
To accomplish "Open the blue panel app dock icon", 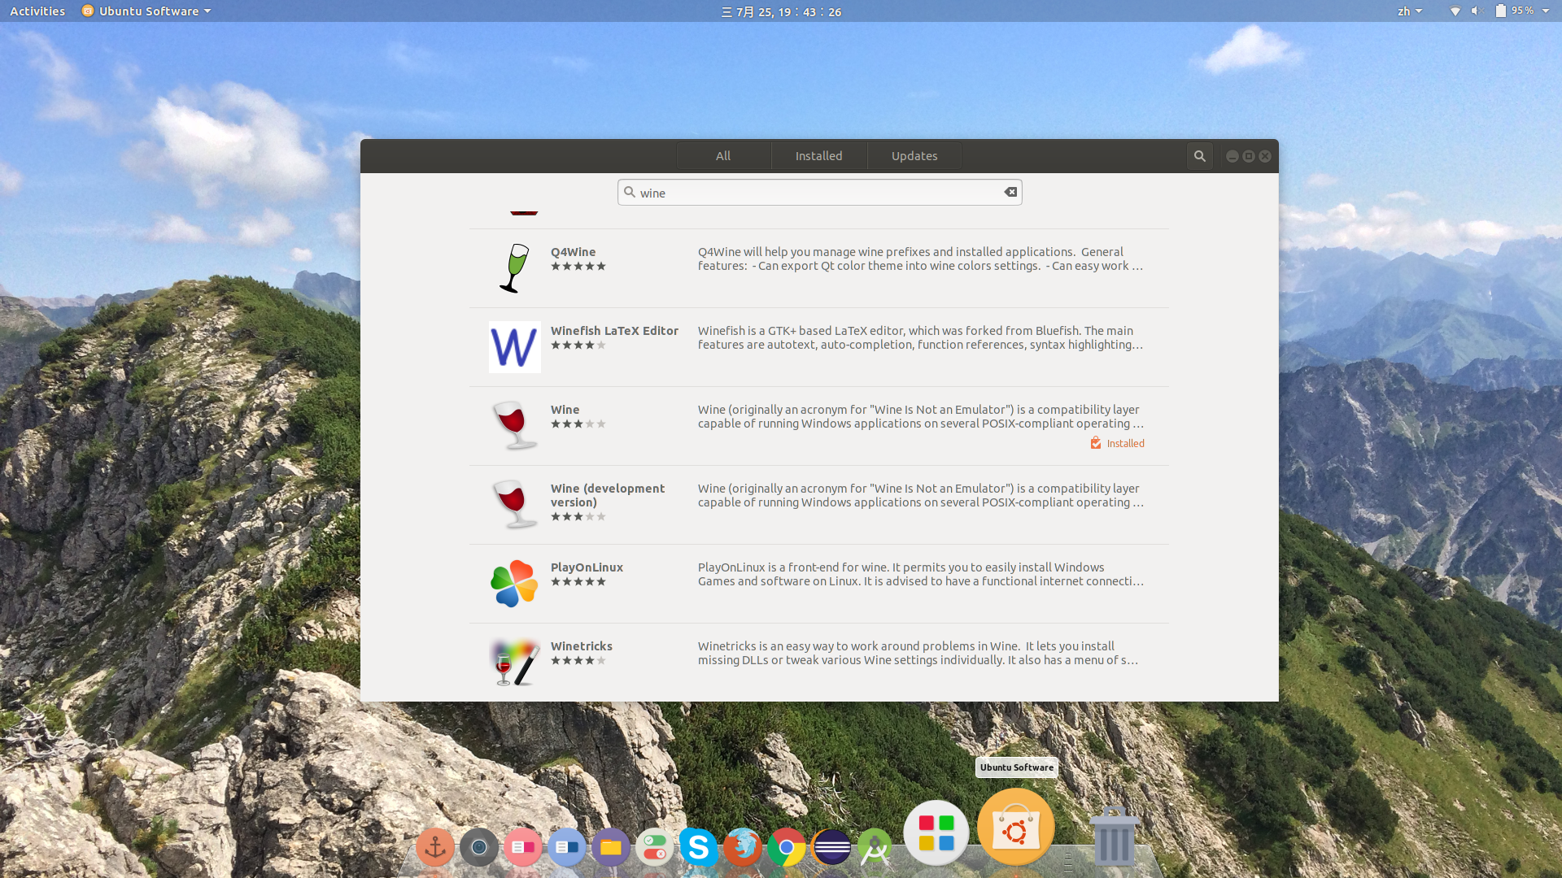I will (x=567, y=848).
